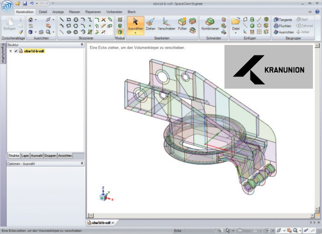This screenshot has height=234, width=322.
Task: Expand the obw1d-b-voll tree node
Action: click(x=11, y=51)
